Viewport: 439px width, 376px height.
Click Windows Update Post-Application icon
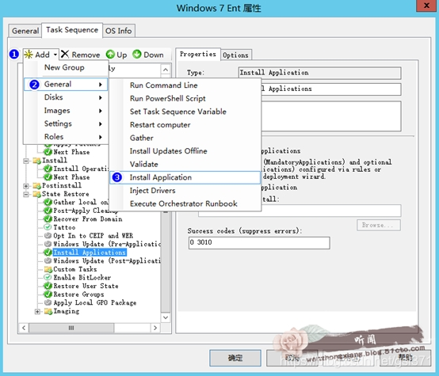48,260
